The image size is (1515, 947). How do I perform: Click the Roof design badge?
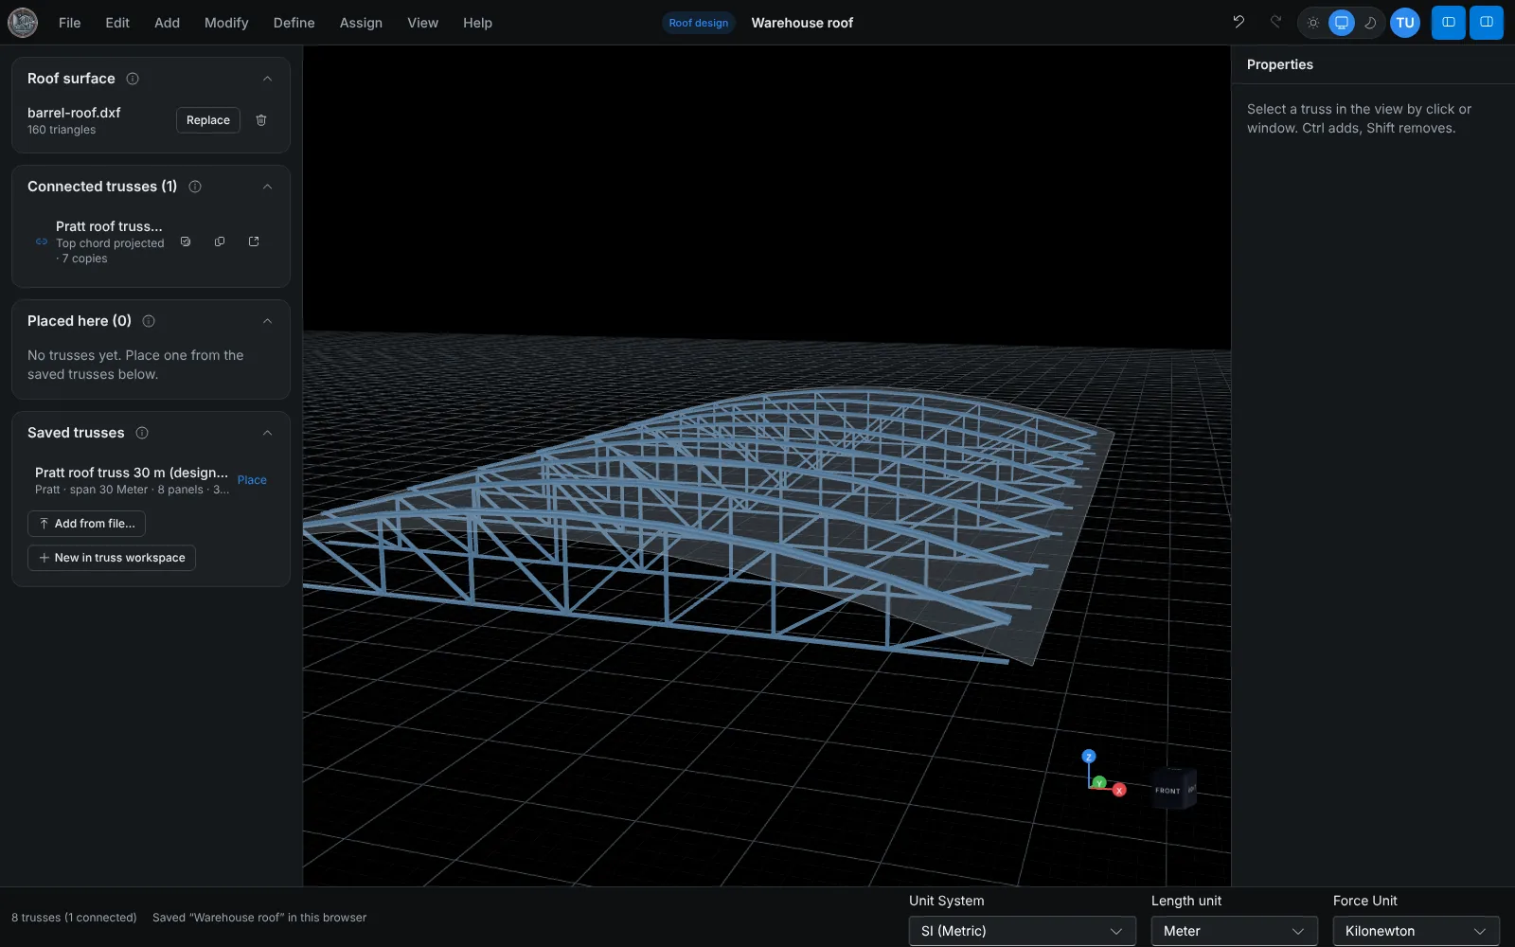pyautogui.click(x=699, y=23)
